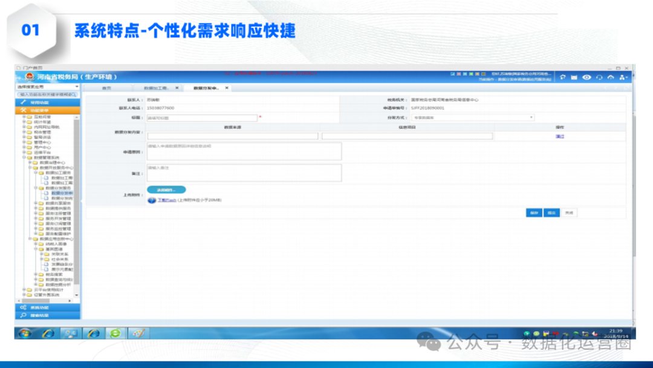
Task: Switch to the 数据加工需.. tab
Action: [x=156, y=88]
